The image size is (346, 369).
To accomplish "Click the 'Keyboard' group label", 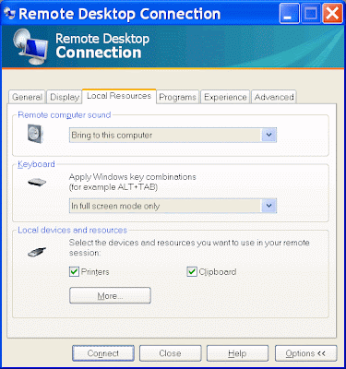I will (36, 164).
